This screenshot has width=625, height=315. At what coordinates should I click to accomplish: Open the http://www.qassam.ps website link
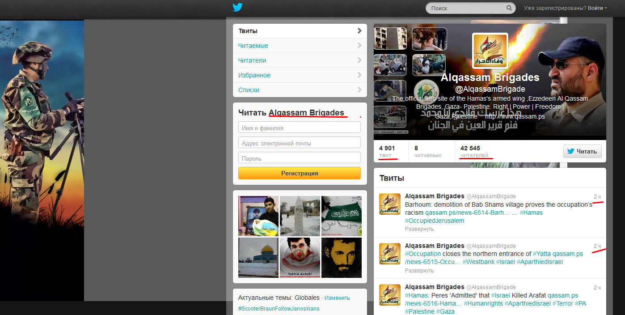[515, 116]
